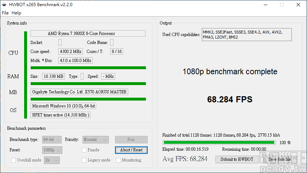This screenshot has width=307, height=173.
Task: Click the 1080p benchmark complete message
Action: tap(230, 72)
